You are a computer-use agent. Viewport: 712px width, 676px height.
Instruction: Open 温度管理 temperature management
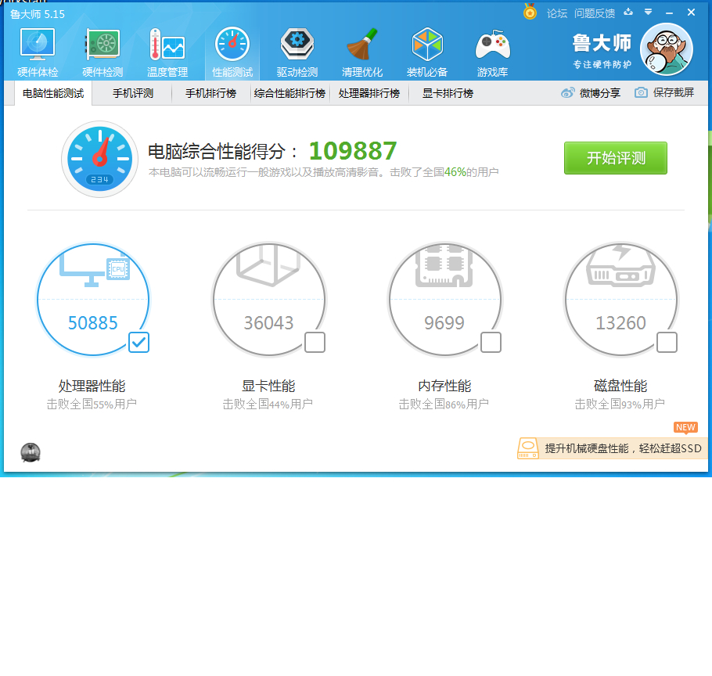(167, 52)
